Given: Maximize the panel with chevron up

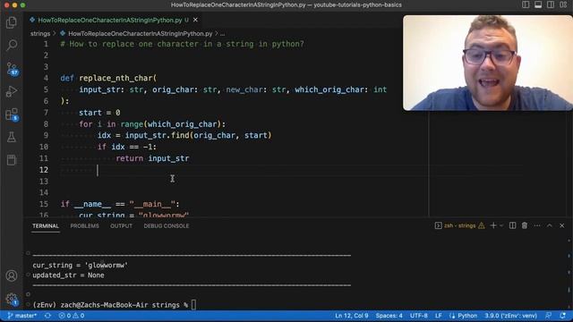Looking at the screenshot, I should tap(550, 225).
